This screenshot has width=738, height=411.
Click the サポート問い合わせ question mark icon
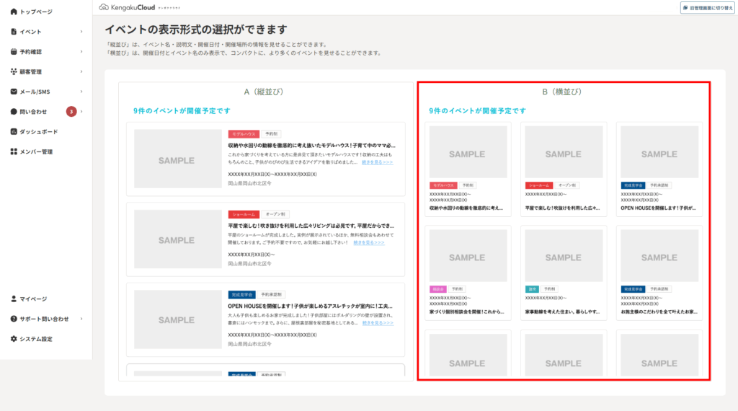14,319
